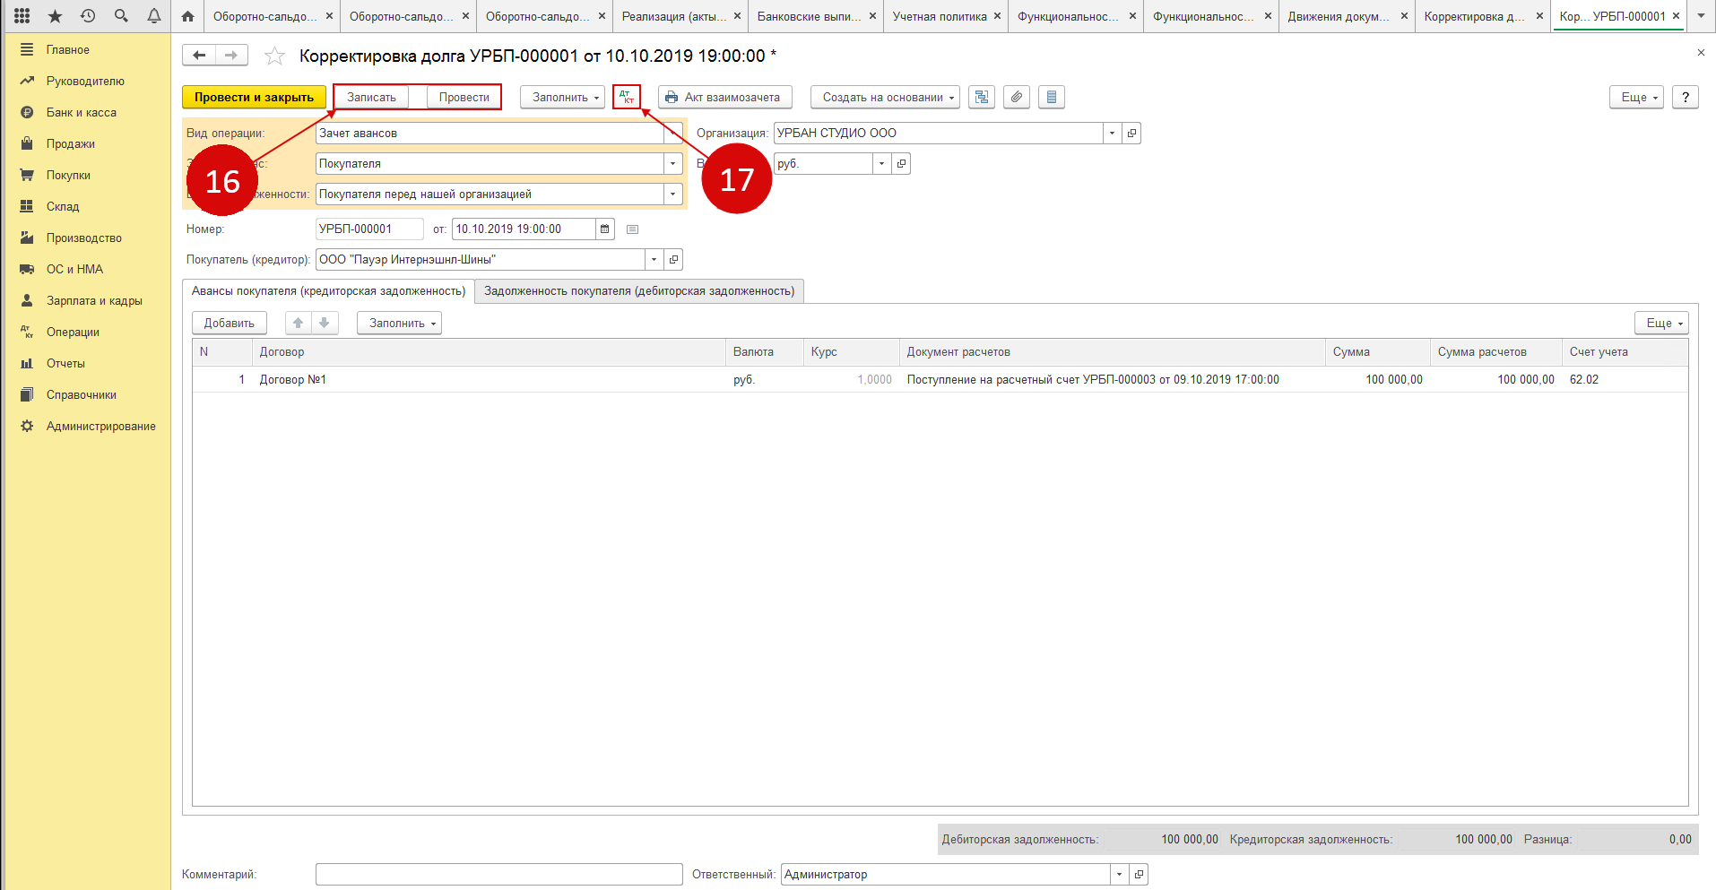Open Ответственный field link icon
Screen dimensions: 1716x890
[x=1139, y=875]
